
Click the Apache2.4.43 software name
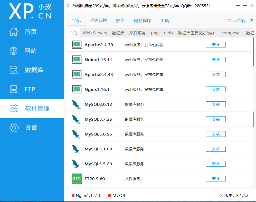[x=99, y=75]
